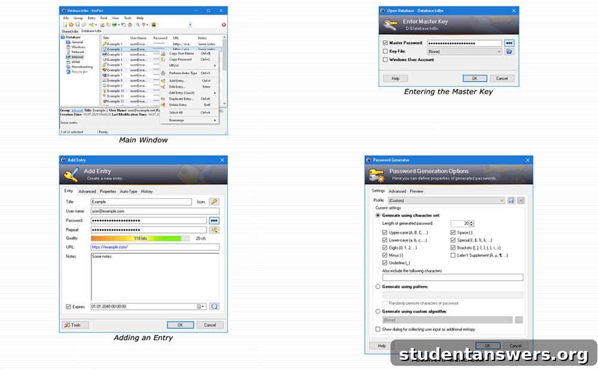Image resolution: width=598 pixels, height=370 pixels.
Task: Enable the Key File checkbox
Action: click(385, 51)
